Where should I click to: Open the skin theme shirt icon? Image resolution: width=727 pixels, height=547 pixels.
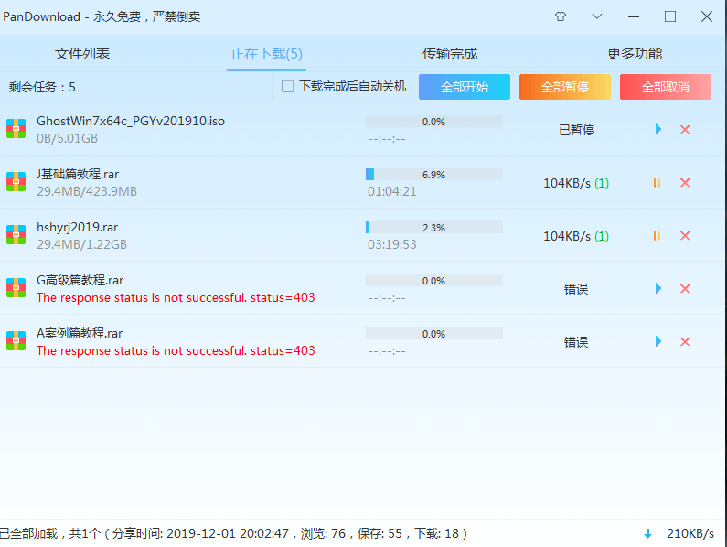(561, 16)
